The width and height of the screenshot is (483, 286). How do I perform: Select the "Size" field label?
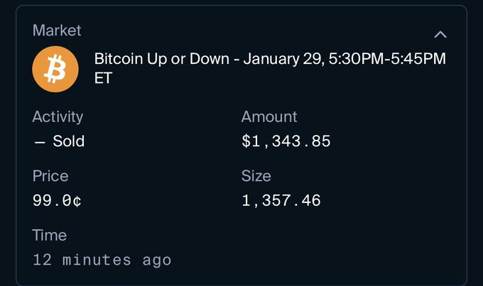click(x=256, y=176)
